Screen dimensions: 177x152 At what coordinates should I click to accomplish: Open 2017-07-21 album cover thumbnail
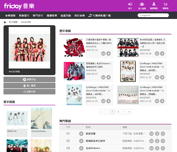pos(74,47)
